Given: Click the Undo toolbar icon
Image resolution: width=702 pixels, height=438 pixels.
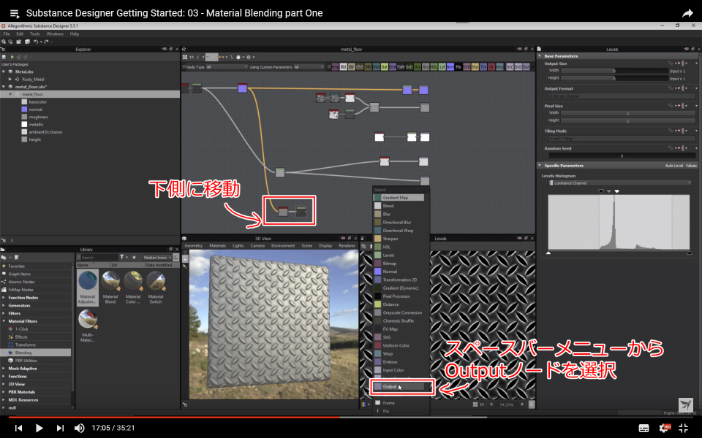Looking at the screenshot, I should coord(36,42).
